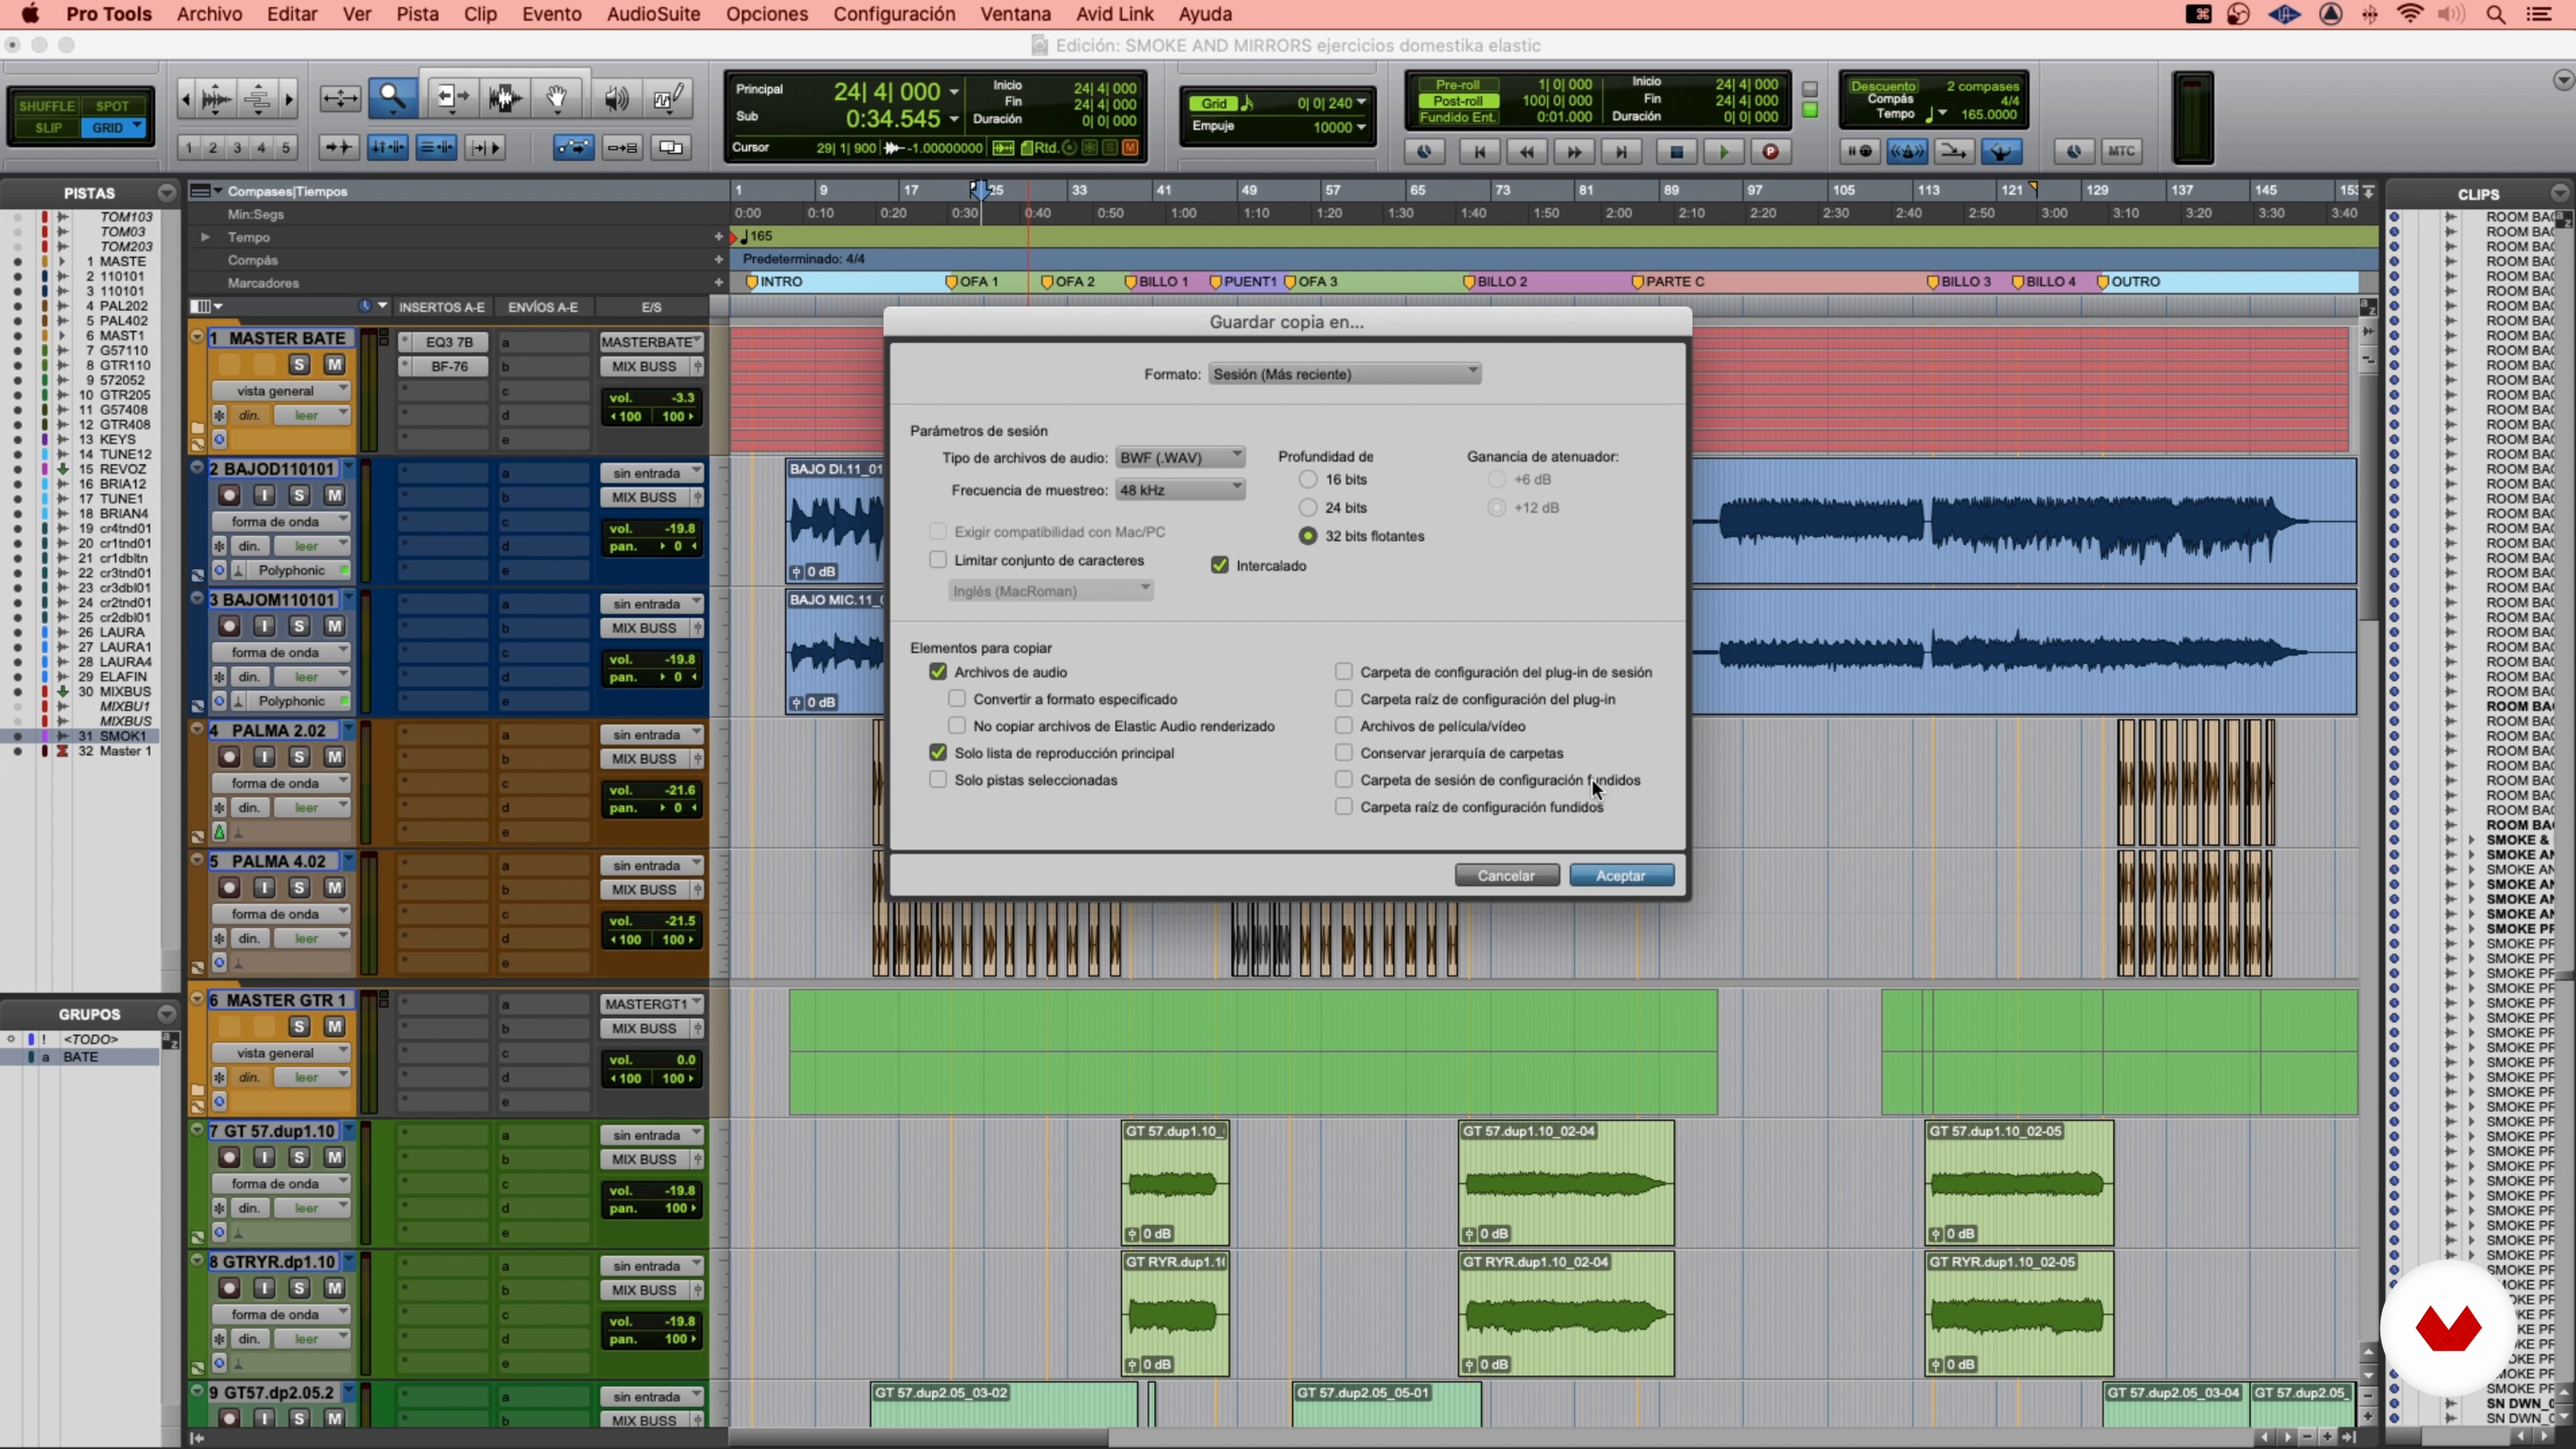Toggle Intercalado checkbox

pyautogui.click(x=1220, y=566)
